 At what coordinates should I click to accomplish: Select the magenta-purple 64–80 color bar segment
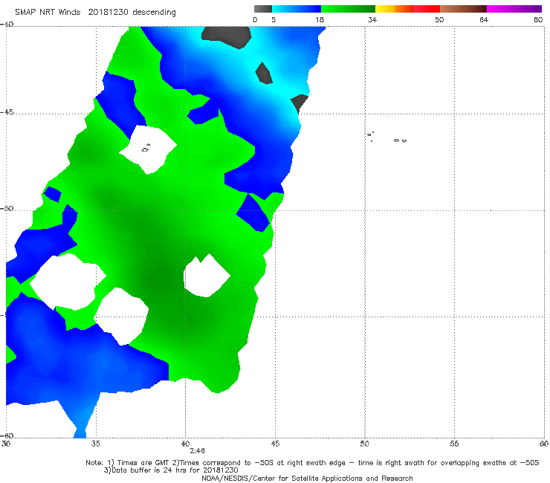point(514,9)
